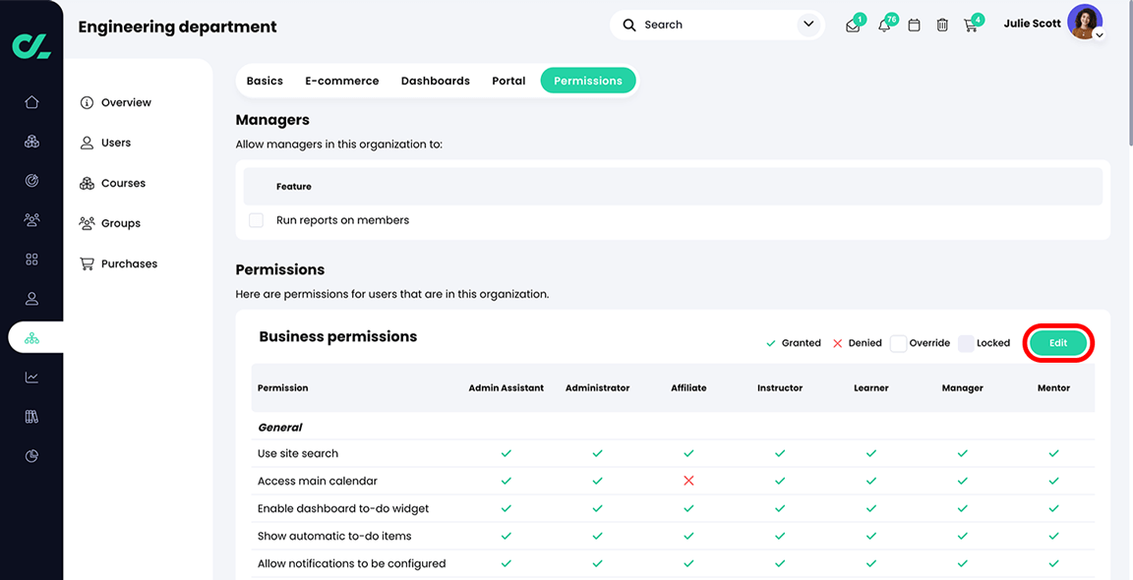Switch to the Dashboards tab
The image size is (1133, 580).
435,81
